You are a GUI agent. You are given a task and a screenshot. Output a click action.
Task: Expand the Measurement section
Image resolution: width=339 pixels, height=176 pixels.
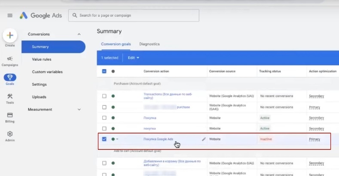pos(79,109)
